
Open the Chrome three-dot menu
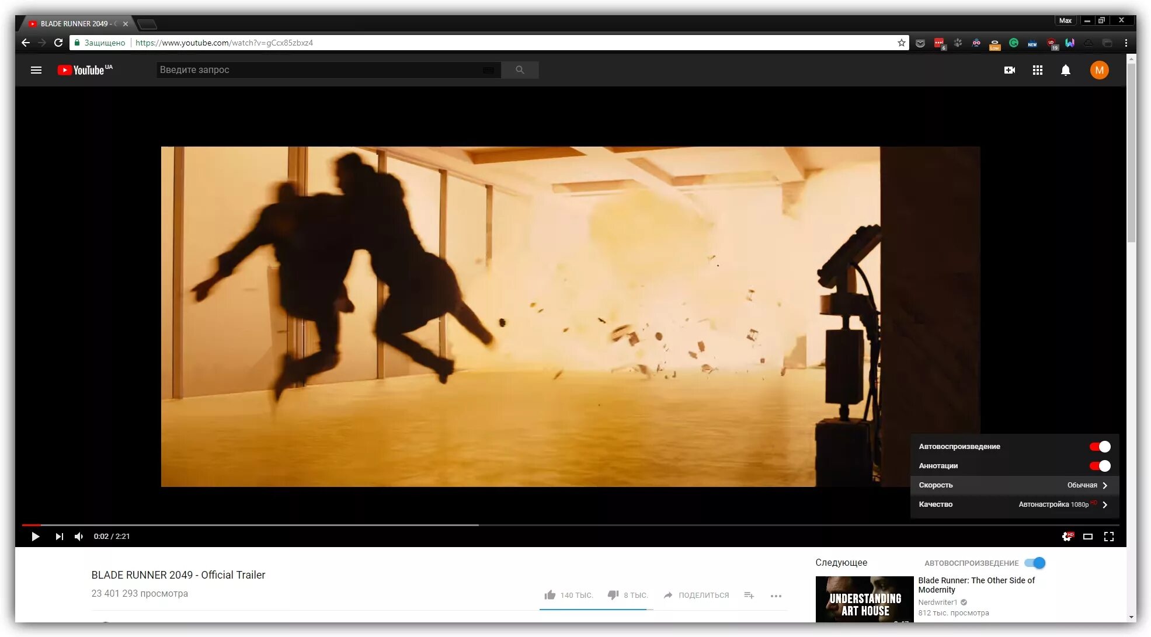[1126, 43]
